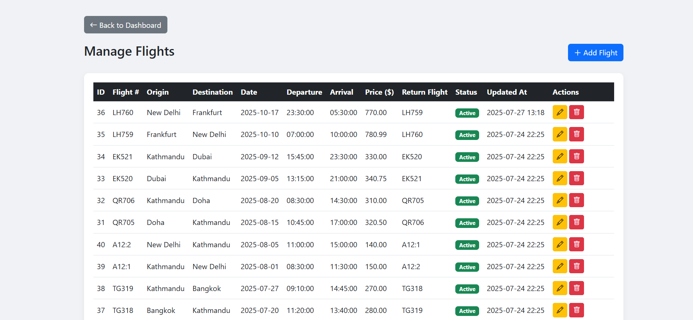Delete flight LH760 using trash icon

(576, 112)
